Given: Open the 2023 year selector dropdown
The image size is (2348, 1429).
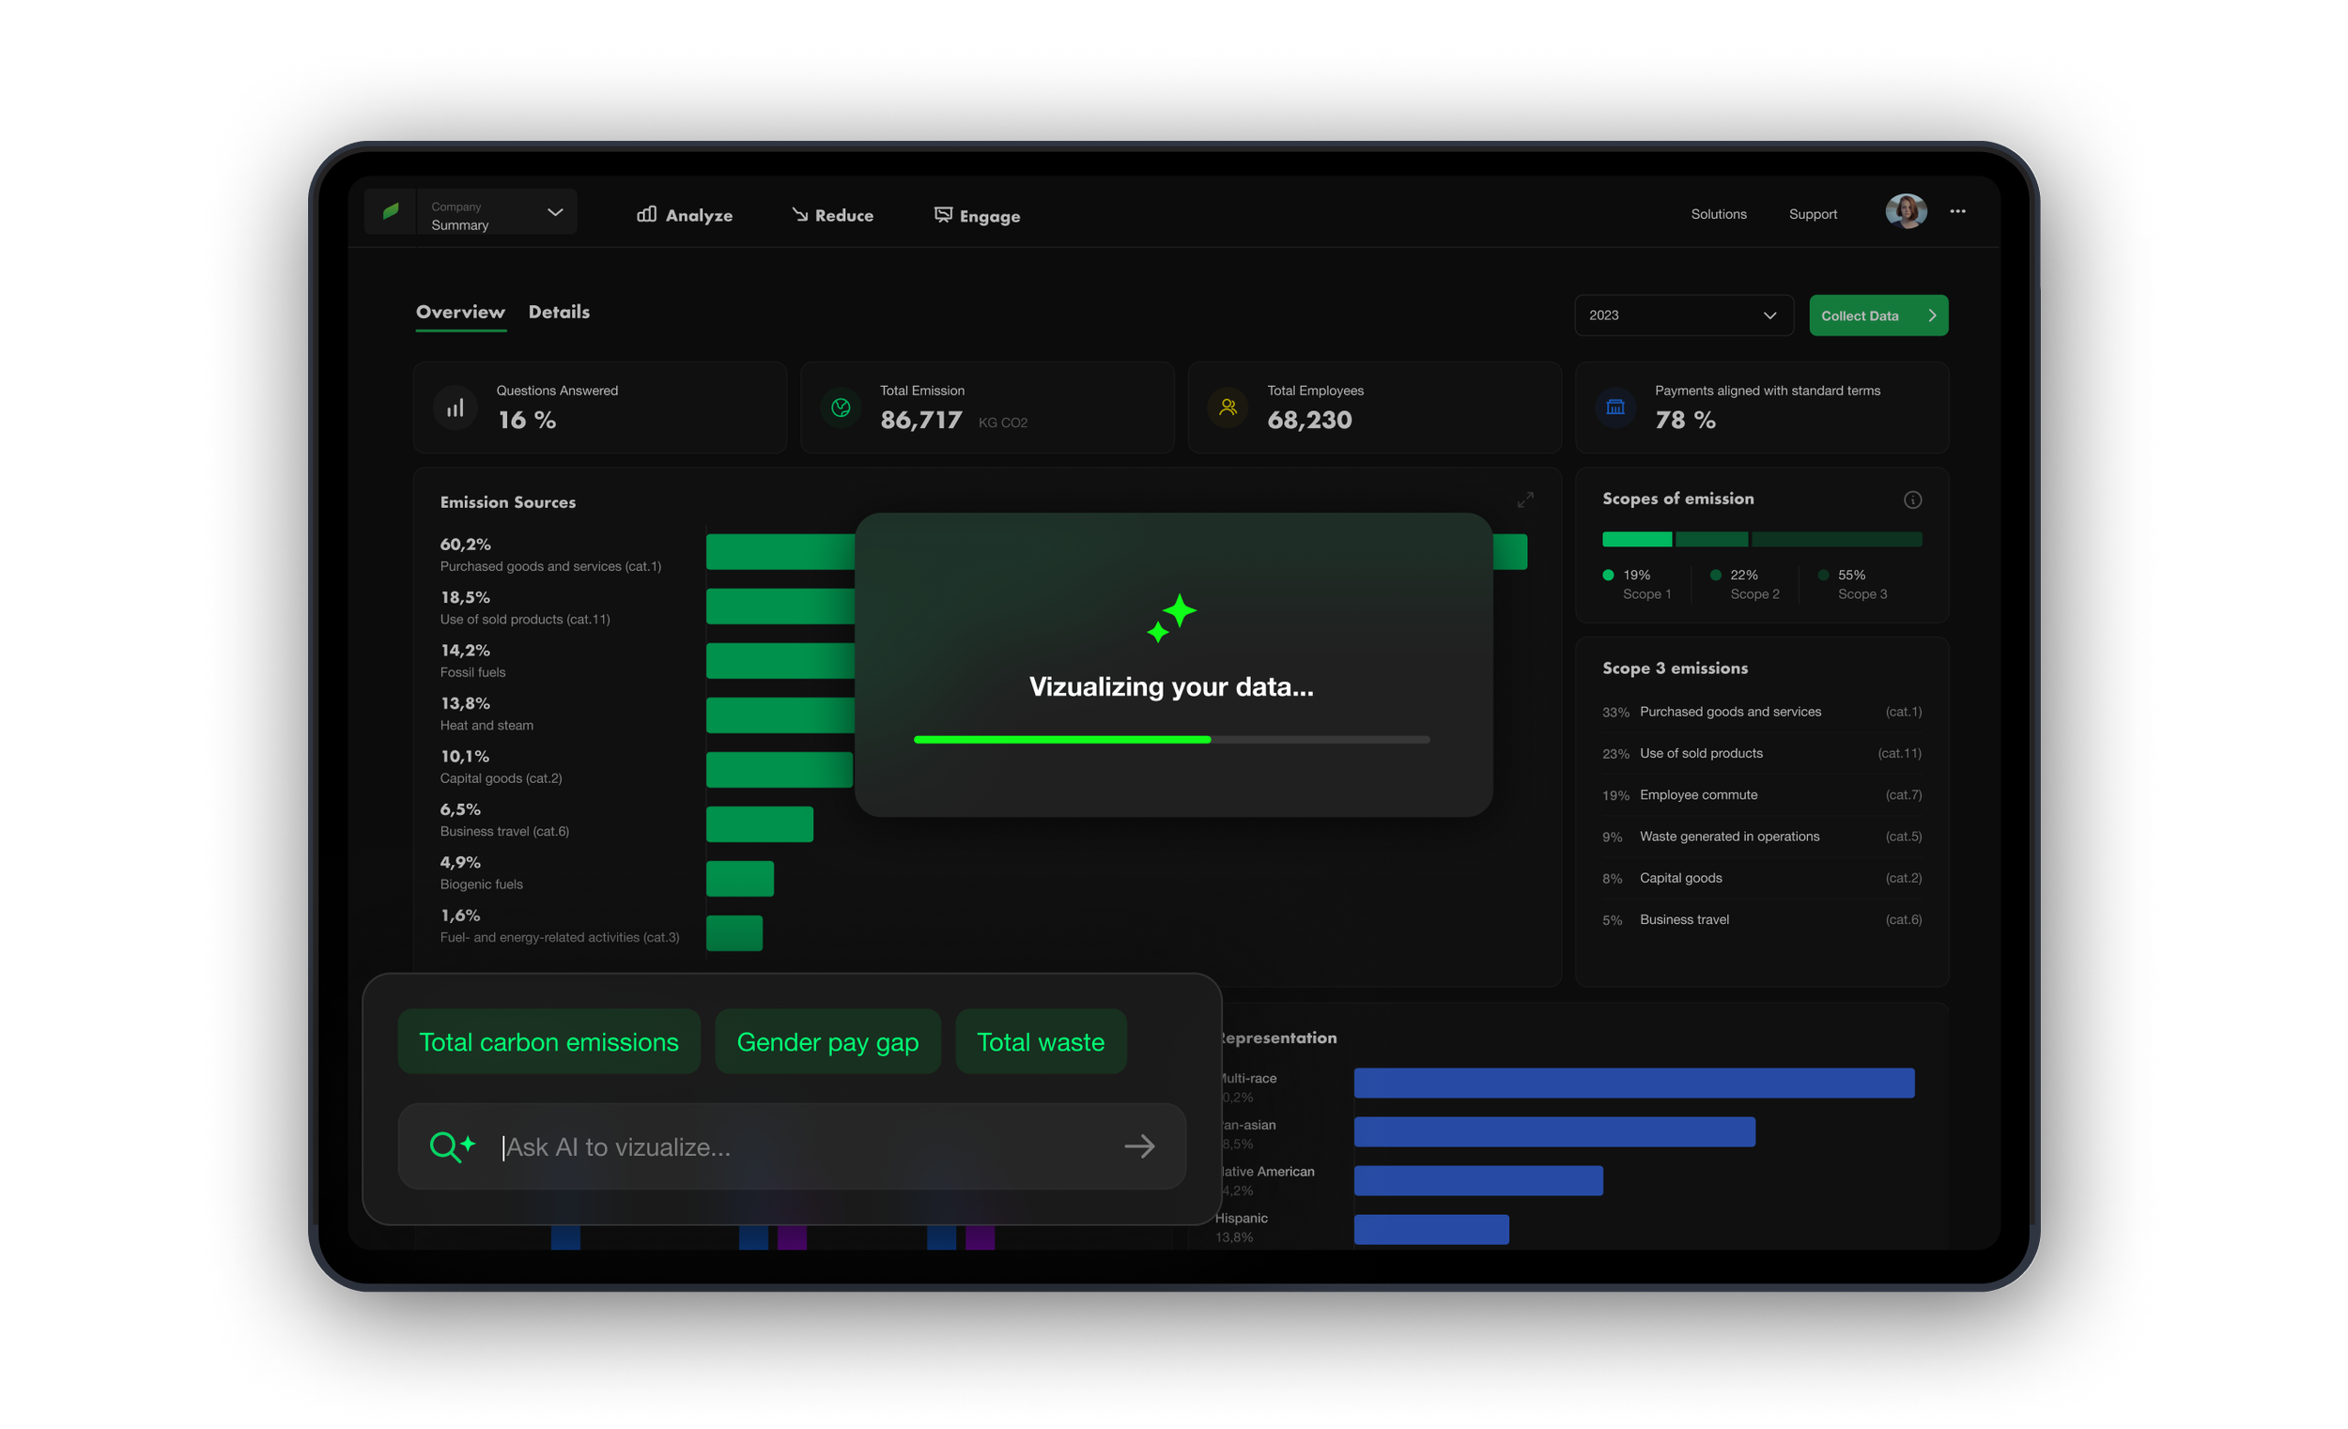Looking at the screenshot, I should pyautogui.click(x=1683, y=315).
